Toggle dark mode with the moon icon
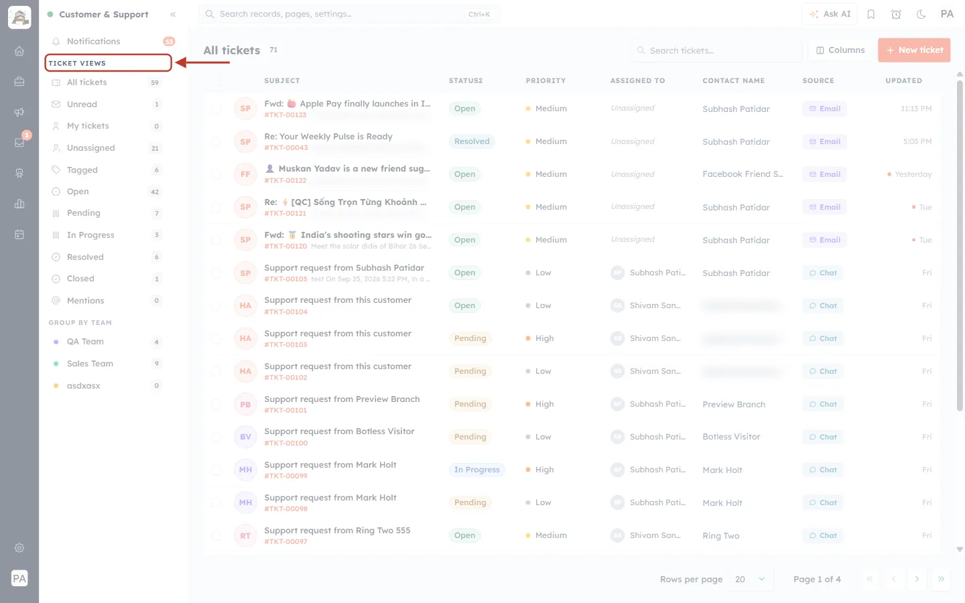 921,14
